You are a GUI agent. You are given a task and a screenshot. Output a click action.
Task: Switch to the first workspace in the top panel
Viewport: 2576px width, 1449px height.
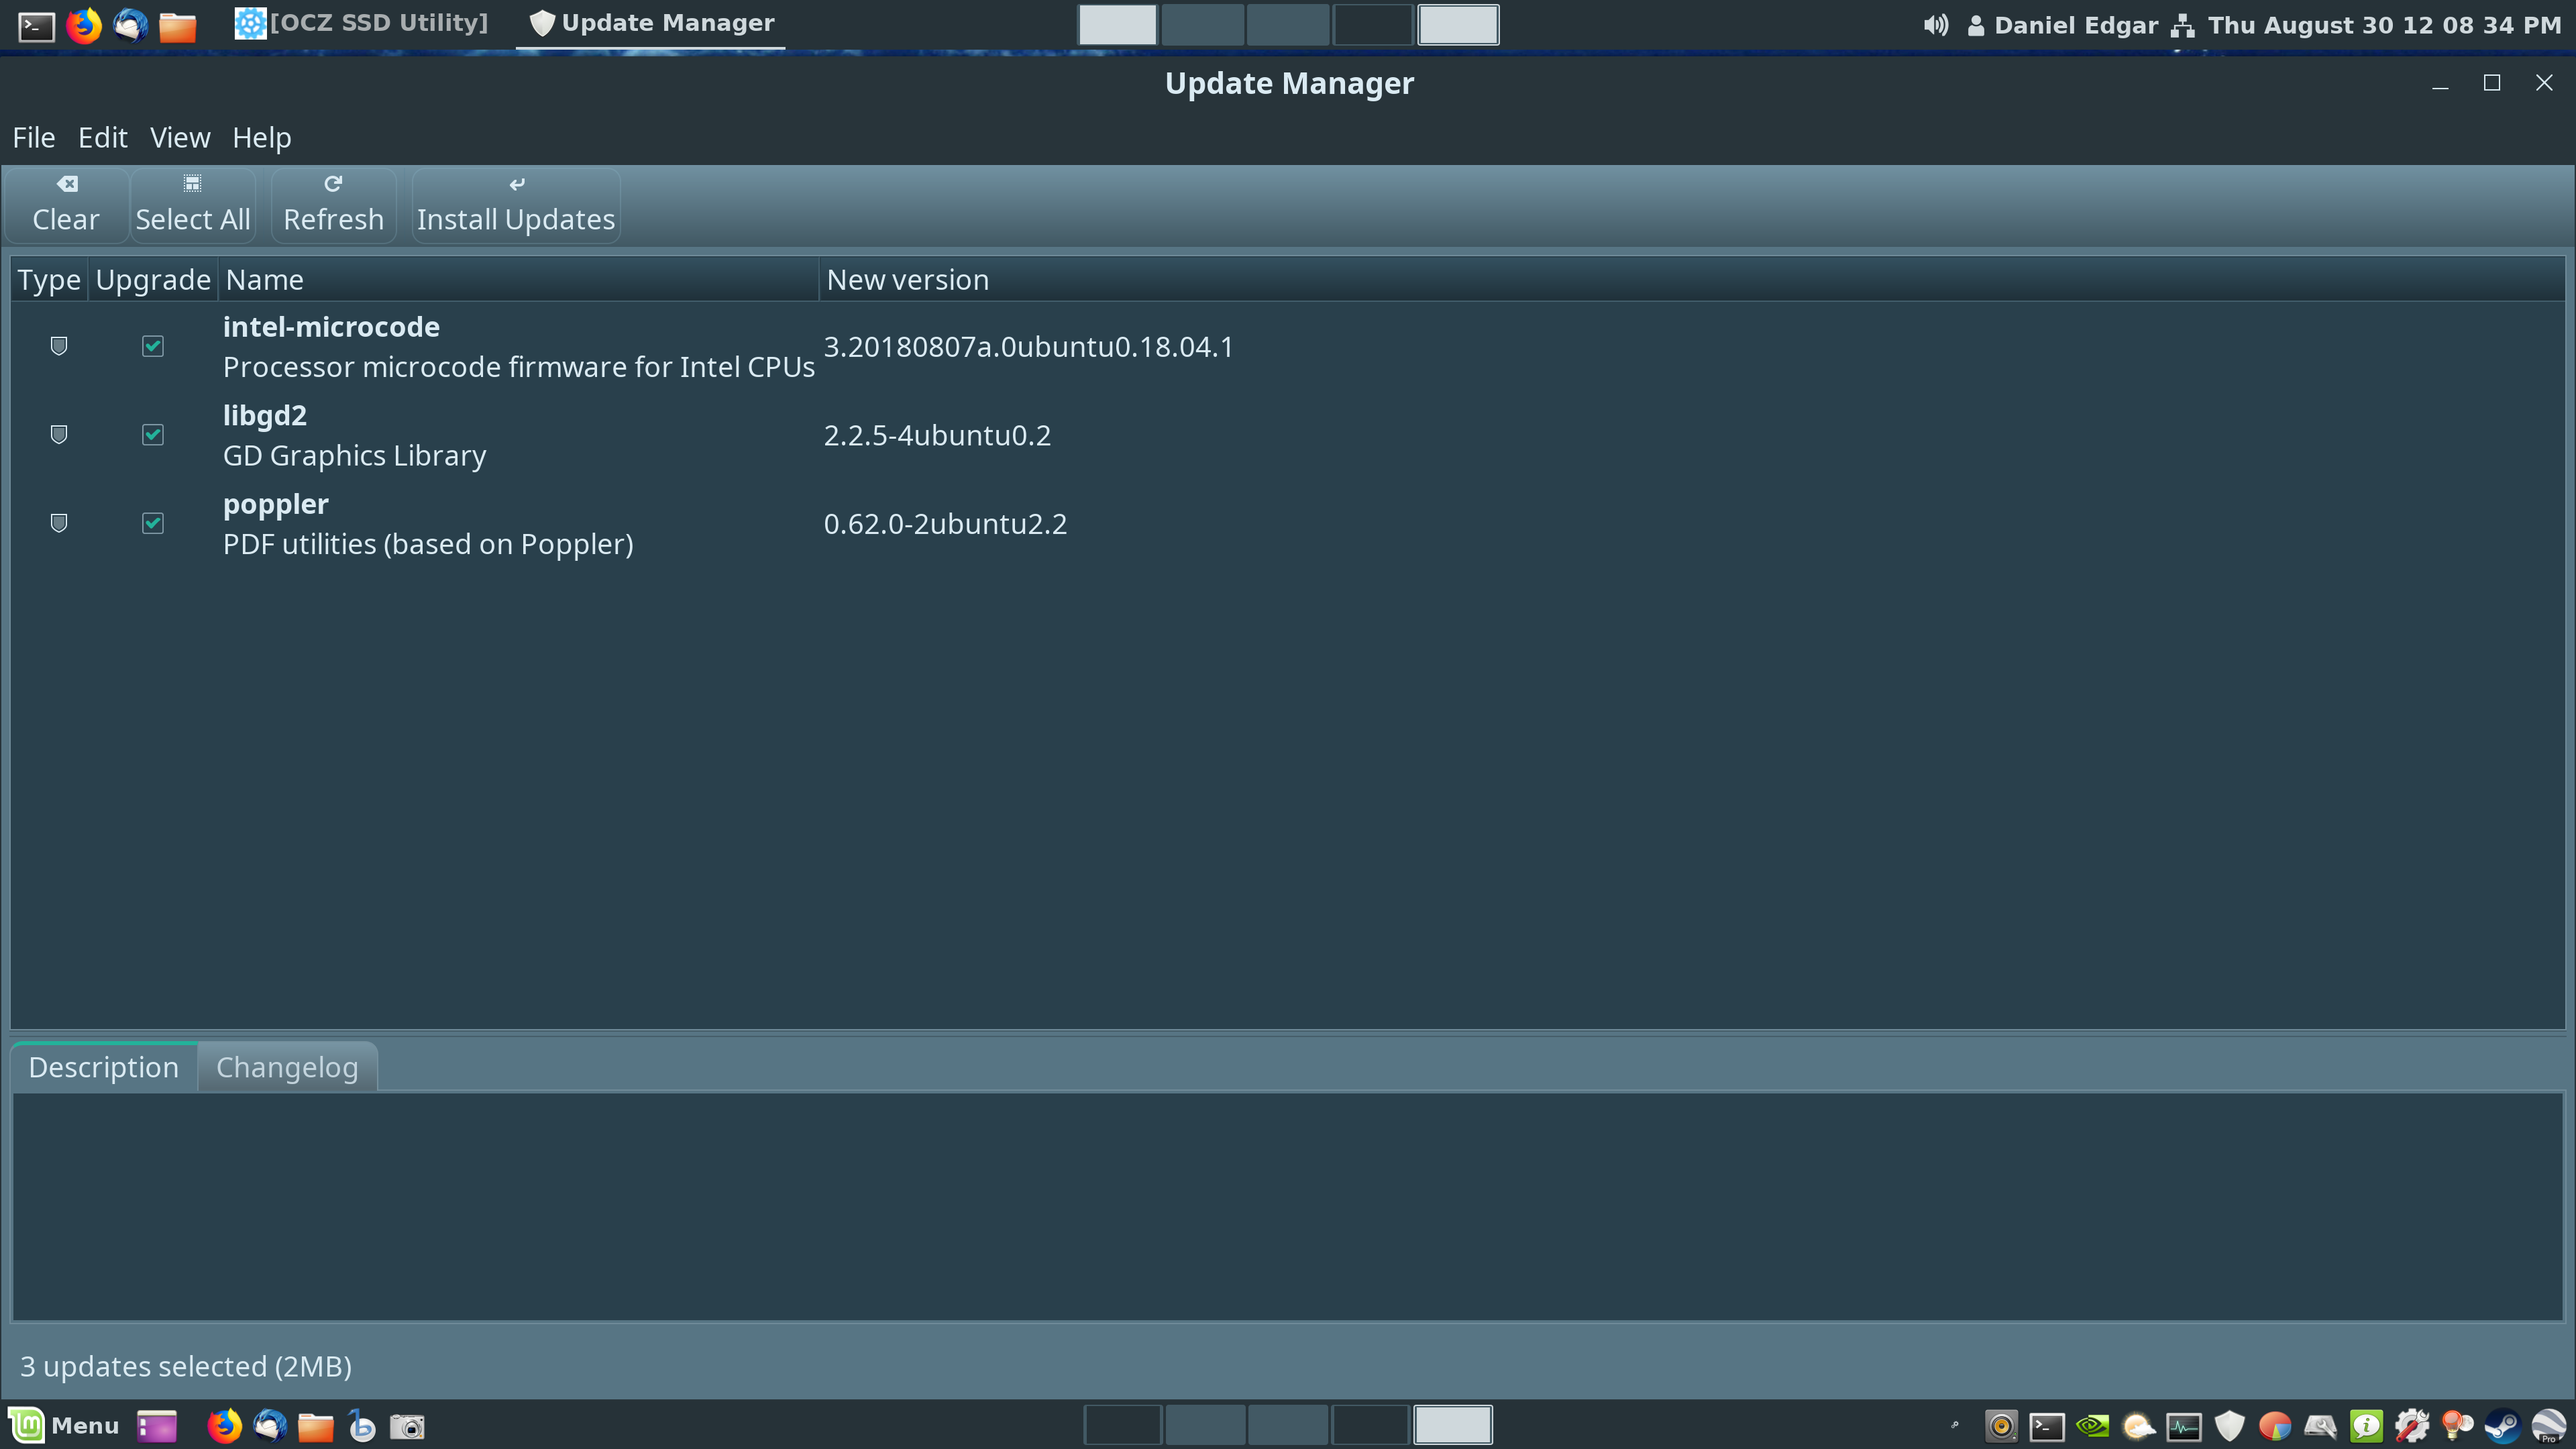click(x=1117, y=25)
